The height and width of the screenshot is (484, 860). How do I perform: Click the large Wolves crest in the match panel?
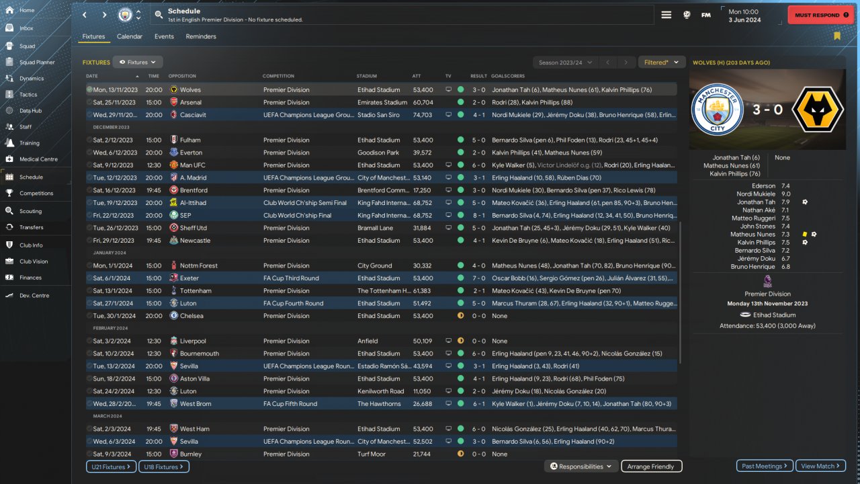(818, 109)
